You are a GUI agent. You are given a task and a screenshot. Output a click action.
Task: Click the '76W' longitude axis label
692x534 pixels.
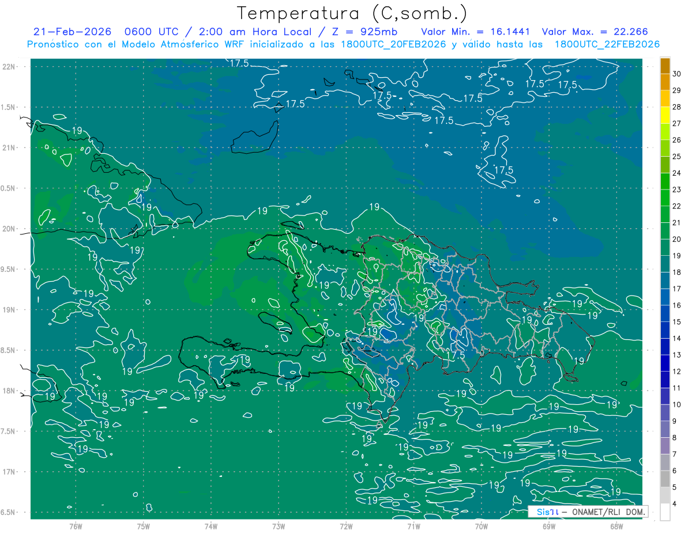coord(76,527)
